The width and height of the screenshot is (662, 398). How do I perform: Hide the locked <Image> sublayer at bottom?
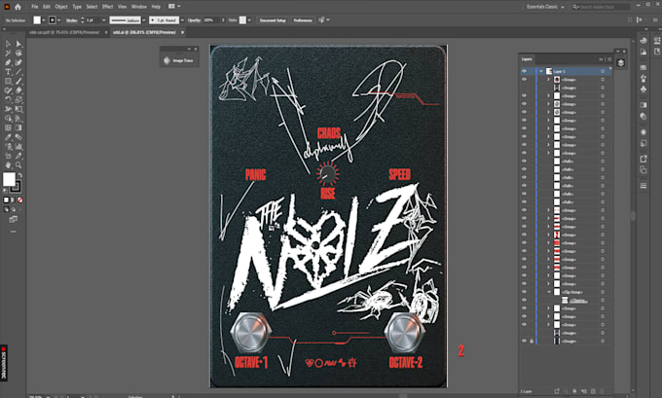(524, 341)
